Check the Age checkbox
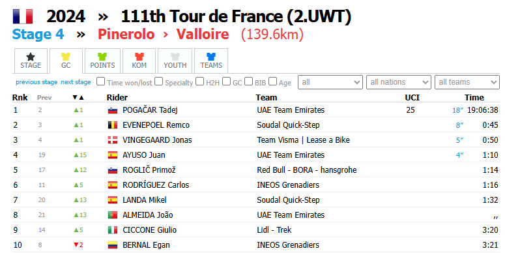The image size is (505, 253). click(x=273, y=82)
